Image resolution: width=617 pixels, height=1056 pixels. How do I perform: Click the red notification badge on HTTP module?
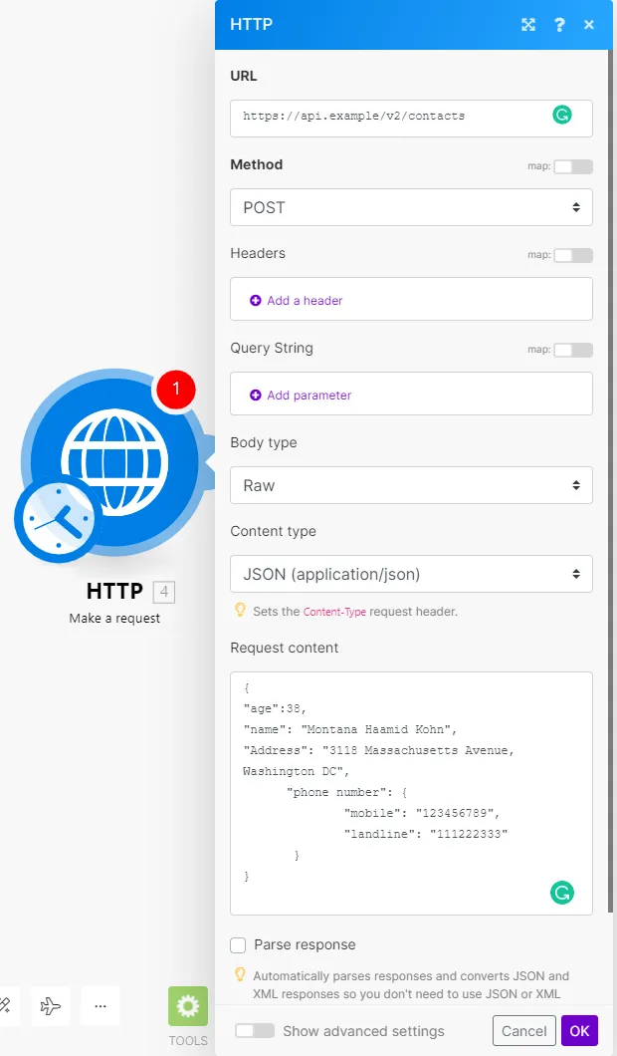click(x=176, y=390)
